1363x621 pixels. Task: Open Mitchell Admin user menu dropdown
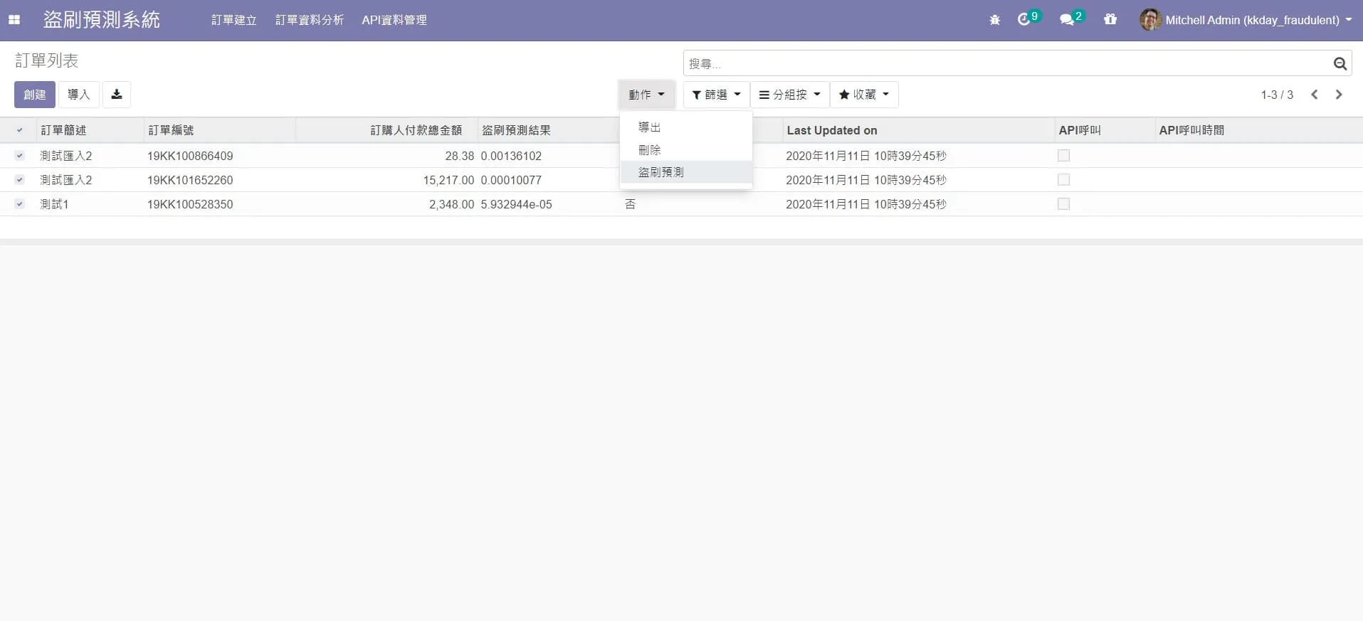tap(1246, 20)
